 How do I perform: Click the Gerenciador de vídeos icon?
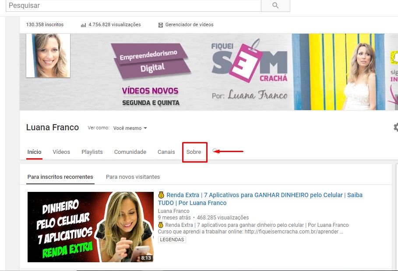coord(160,25)
